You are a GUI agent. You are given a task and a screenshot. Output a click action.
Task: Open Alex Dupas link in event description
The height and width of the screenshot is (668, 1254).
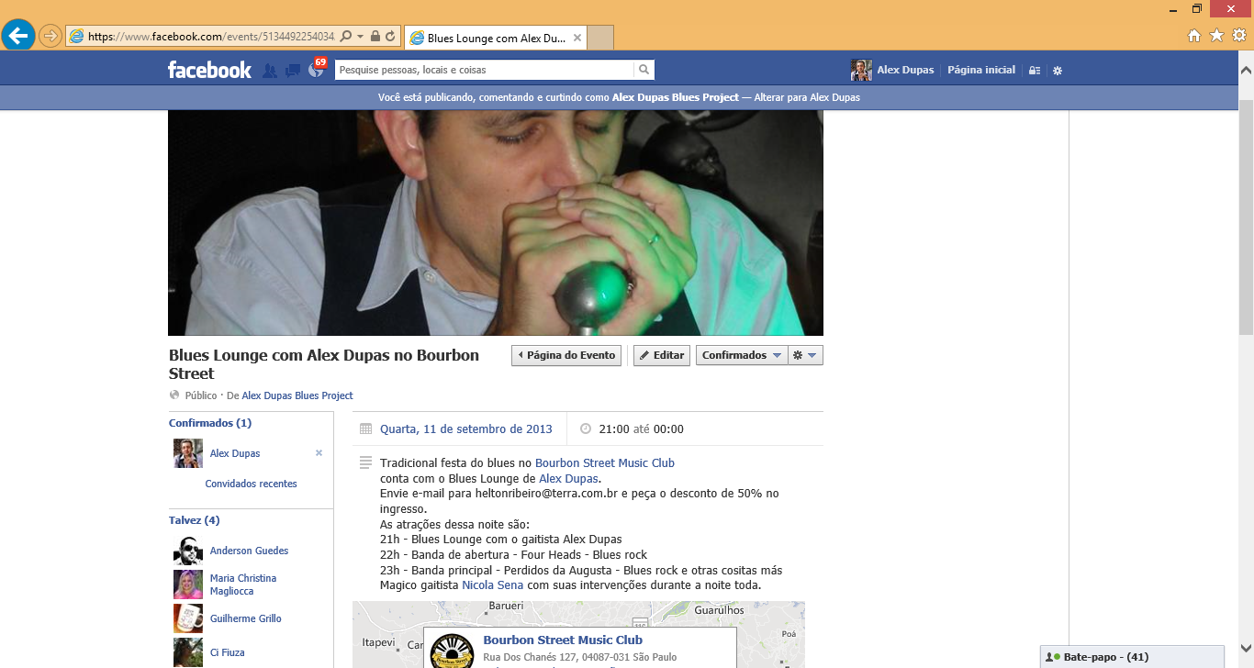[568, 478]
